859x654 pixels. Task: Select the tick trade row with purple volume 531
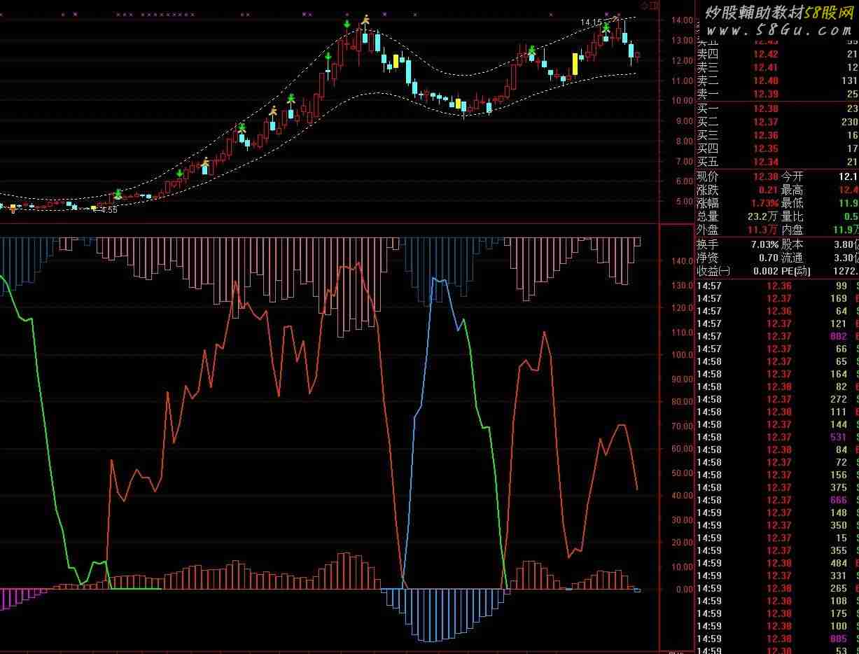click(777, 437)
